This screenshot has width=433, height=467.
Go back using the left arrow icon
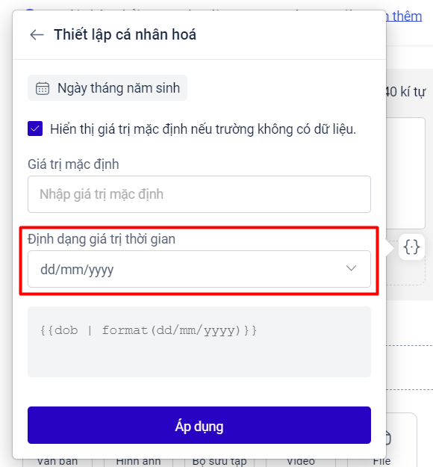[37, 34]
